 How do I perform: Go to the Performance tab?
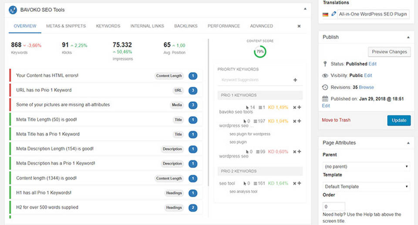(223, 26)
